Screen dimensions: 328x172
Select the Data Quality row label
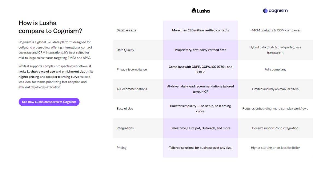[125, 50]
